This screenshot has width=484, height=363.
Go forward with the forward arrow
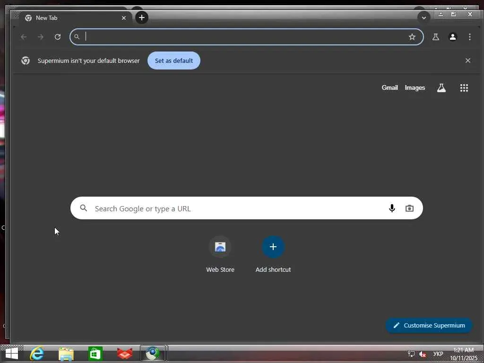coord(41,37)
